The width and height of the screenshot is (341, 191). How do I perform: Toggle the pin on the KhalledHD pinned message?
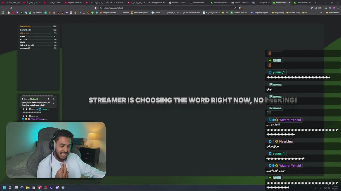pos(48,99)
